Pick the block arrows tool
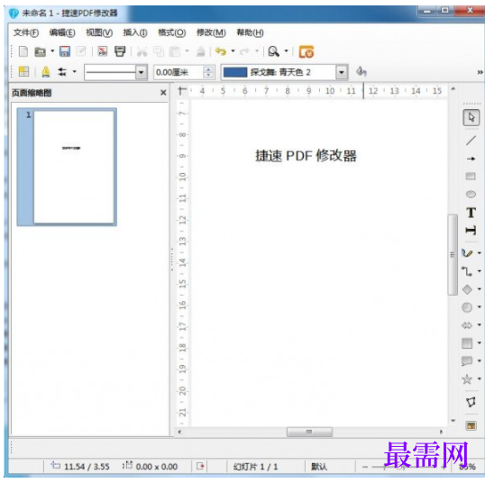 click(x=467, y=325)
